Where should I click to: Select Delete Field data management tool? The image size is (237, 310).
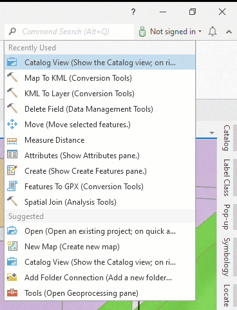click(x=100, y=109)
